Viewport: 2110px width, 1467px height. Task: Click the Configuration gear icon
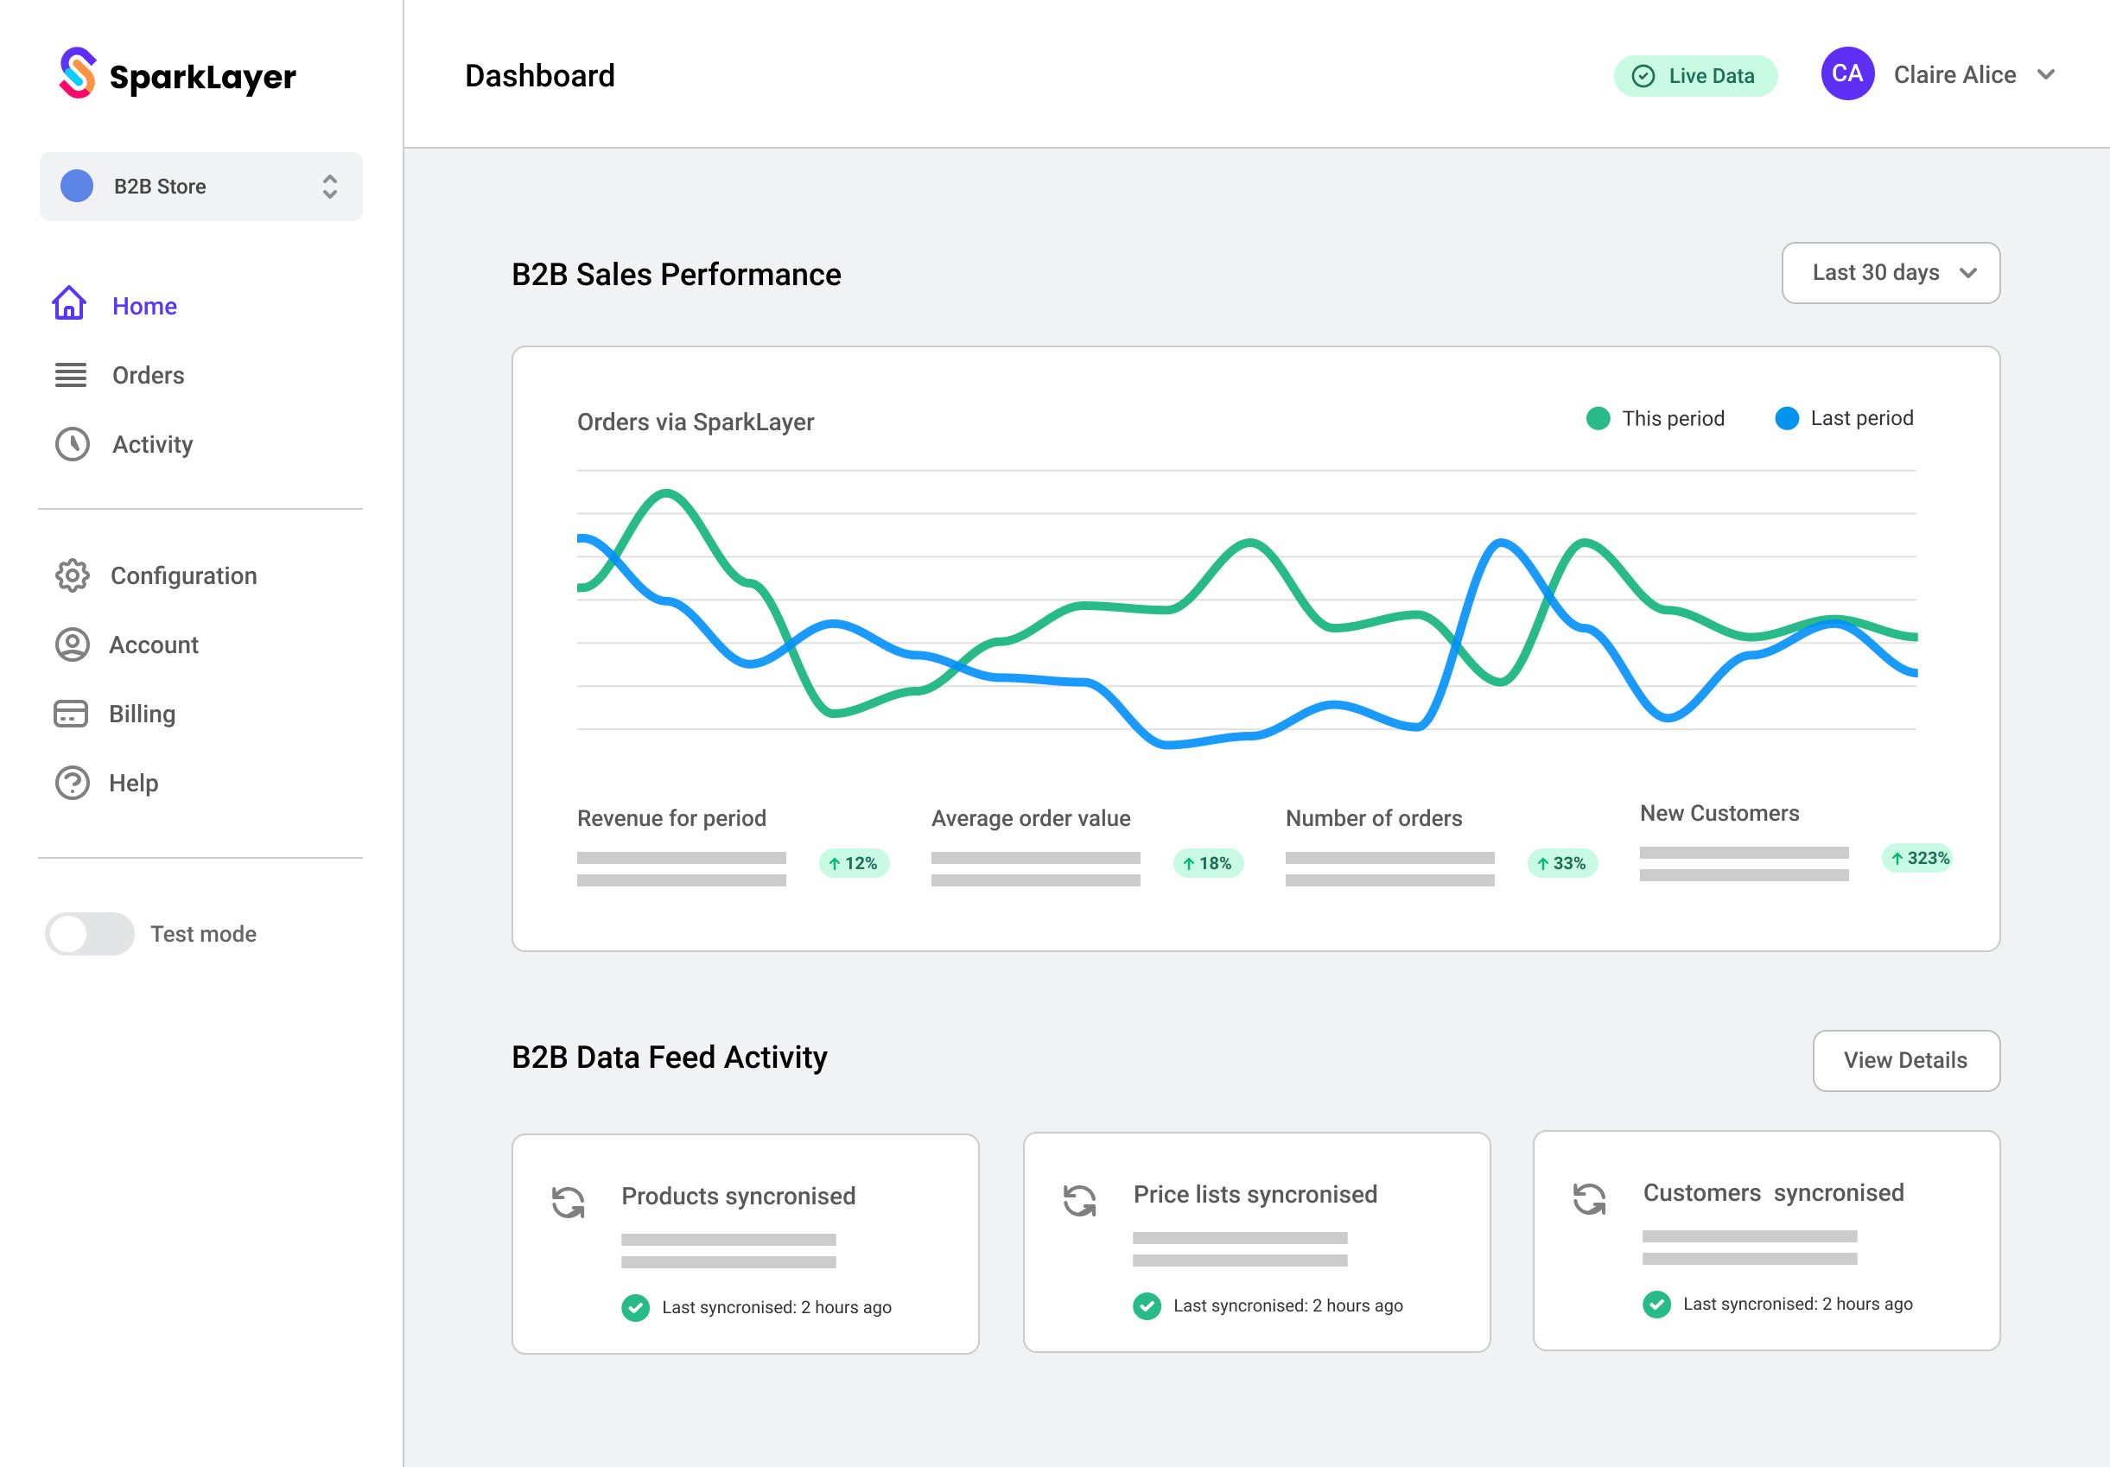72,575
